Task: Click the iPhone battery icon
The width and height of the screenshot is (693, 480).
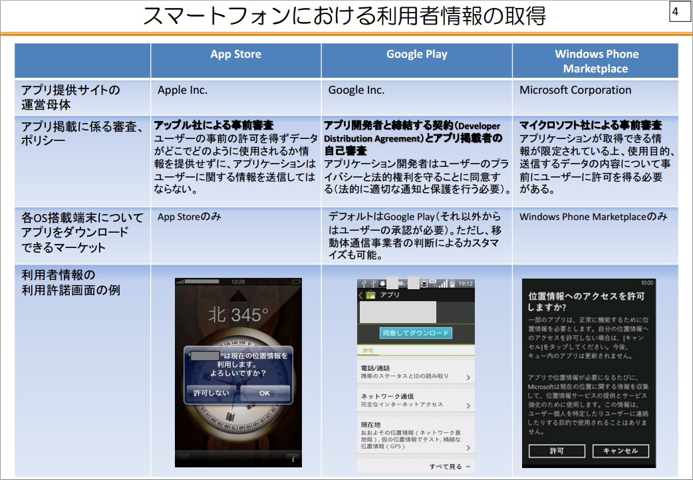Action: pos(296,281)
